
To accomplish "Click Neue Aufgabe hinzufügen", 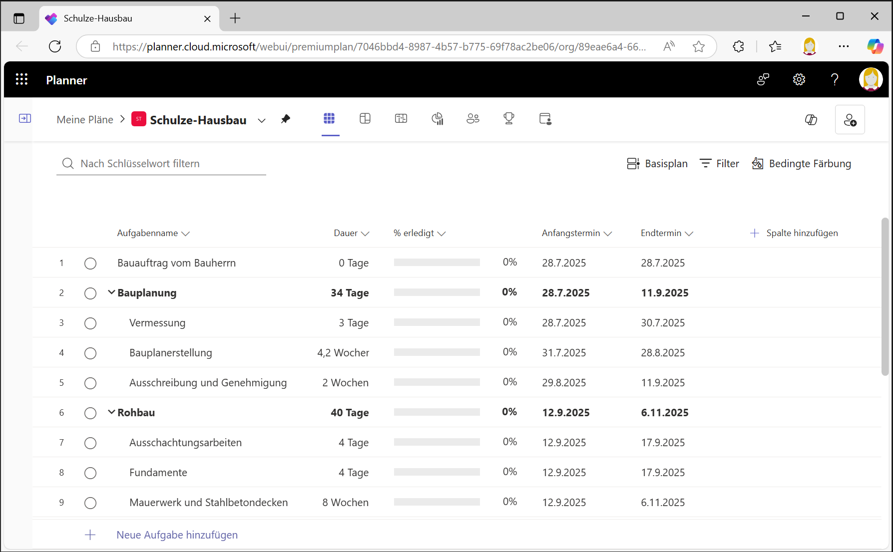I will (177, 535).
